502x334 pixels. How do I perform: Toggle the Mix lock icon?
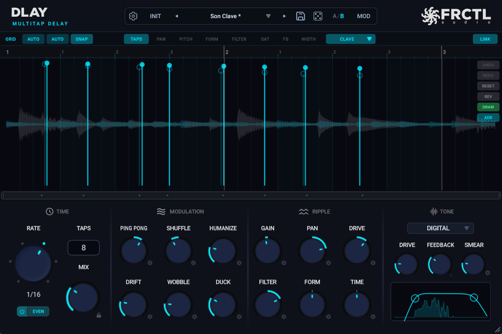pos(99,315)
